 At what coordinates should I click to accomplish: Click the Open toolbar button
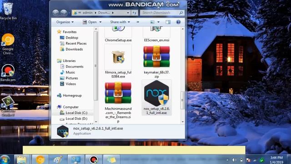[90, 22]
